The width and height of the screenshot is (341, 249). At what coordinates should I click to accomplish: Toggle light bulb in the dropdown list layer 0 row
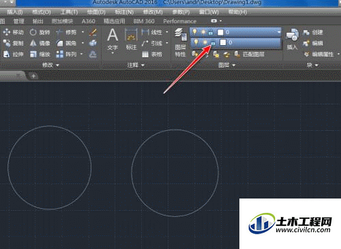pos(196,42)
